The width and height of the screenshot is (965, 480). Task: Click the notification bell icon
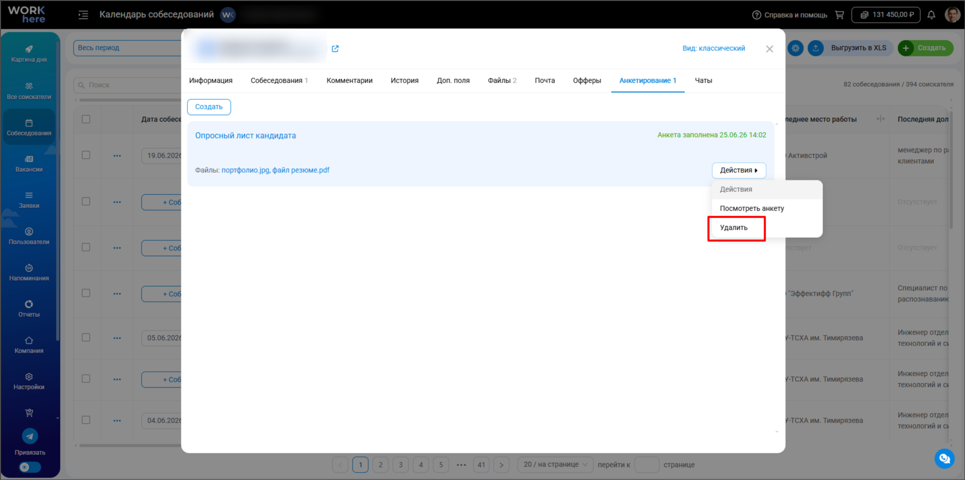coord(931,15)
